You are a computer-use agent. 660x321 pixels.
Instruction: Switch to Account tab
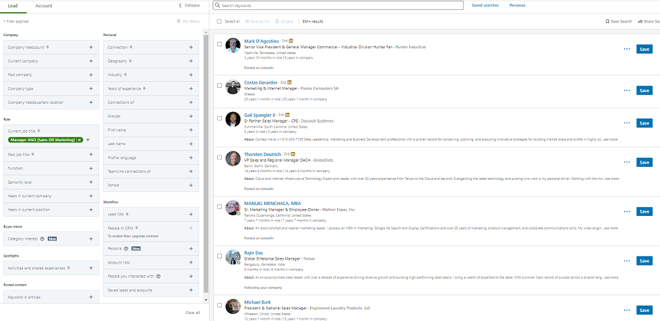tap(44, 5)
